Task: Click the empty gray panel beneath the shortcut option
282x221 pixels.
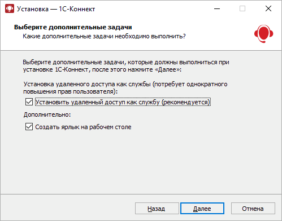Action: tap(141, 162)
